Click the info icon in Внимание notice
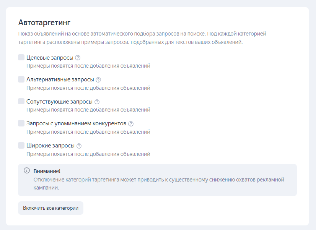 (x=27, y=170)
